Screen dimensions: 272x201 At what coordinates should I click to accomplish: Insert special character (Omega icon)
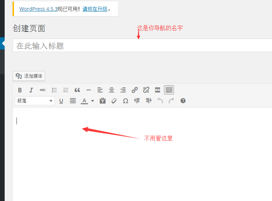[x=126, y=101]
